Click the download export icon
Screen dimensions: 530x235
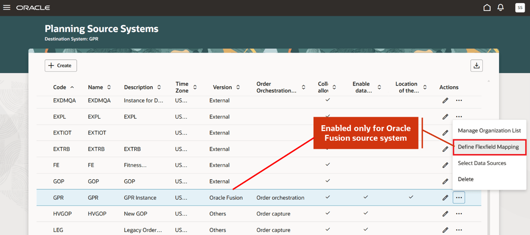pos(477,65)
